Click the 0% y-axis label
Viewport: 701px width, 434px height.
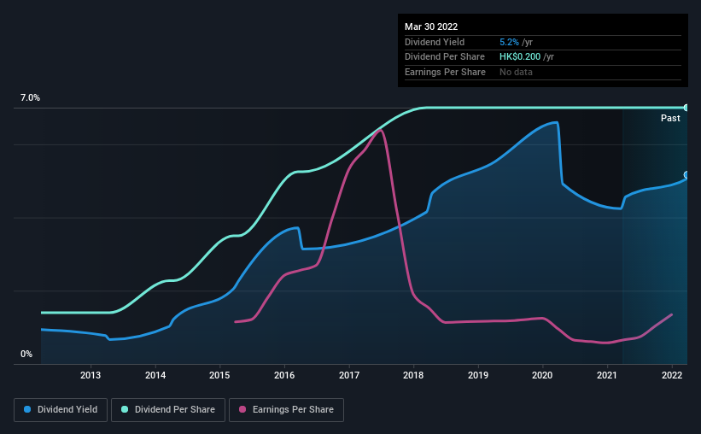pos(26,355)
